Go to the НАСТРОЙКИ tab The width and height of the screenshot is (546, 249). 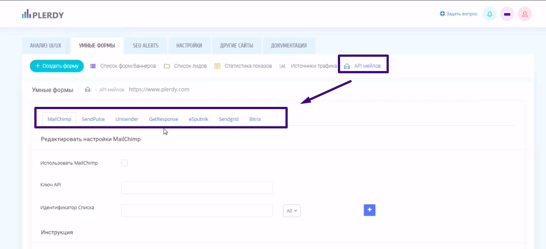click(189, 45)
